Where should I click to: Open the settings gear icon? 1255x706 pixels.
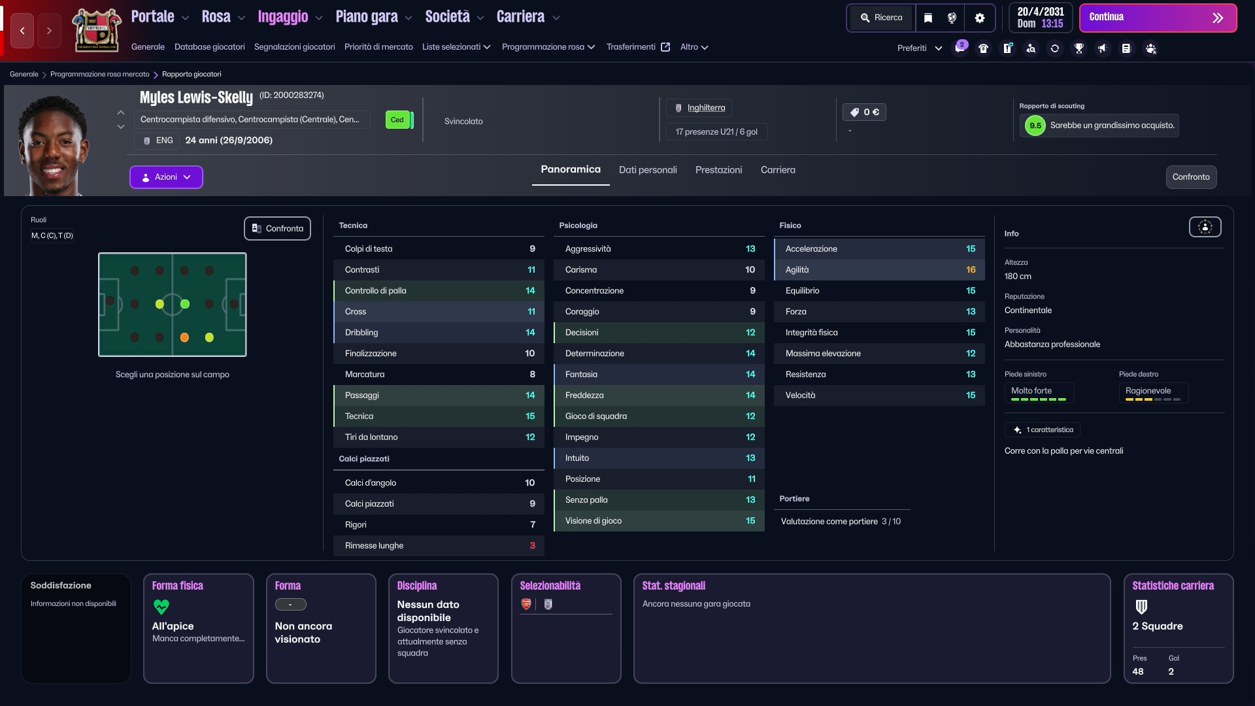pyautogui.click(x=979, y=18)
